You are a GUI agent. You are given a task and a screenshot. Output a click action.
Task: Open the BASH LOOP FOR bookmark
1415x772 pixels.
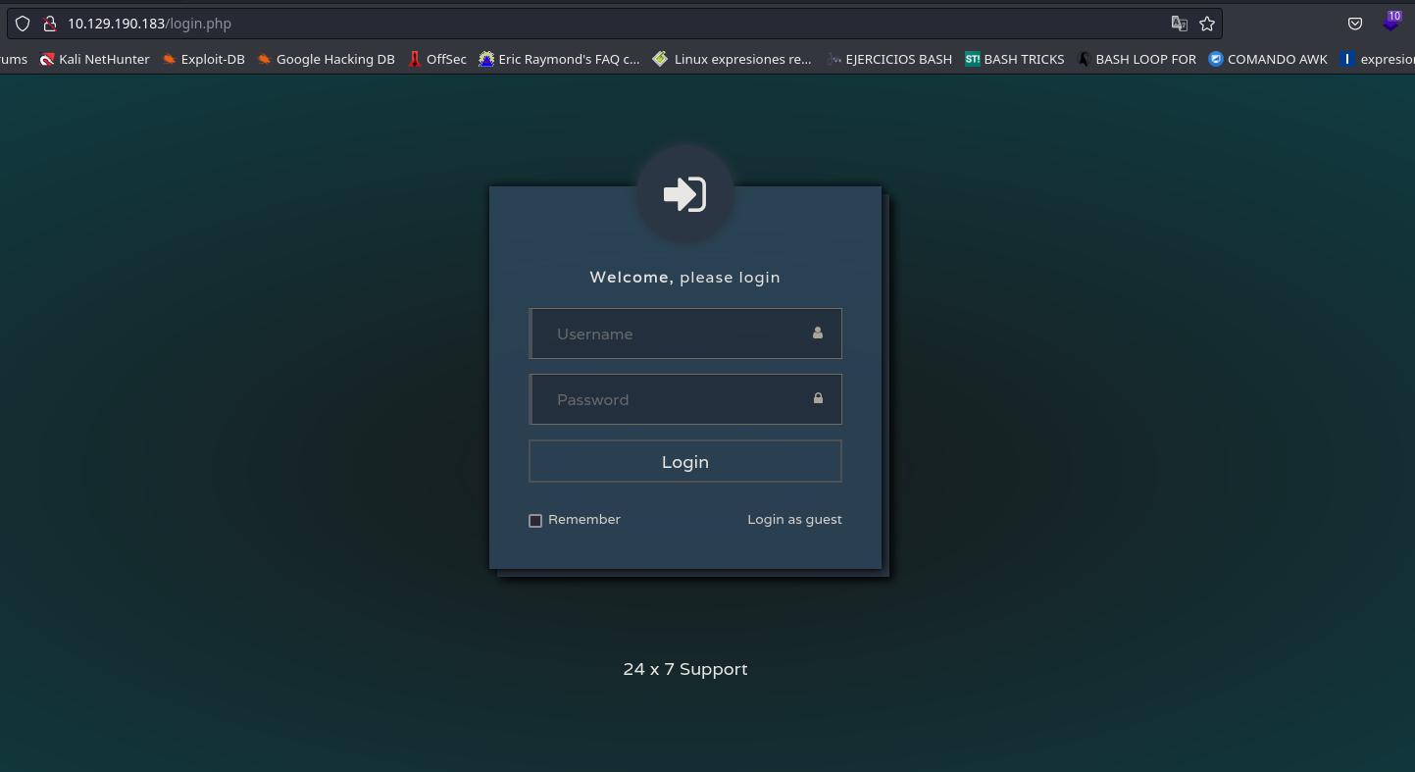click(1137, 59)
